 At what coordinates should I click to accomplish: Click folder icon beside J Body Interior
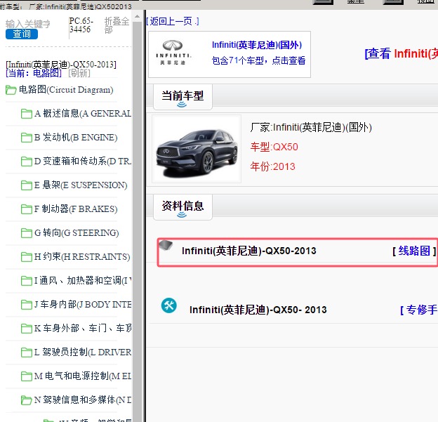(x=27, y=304)
